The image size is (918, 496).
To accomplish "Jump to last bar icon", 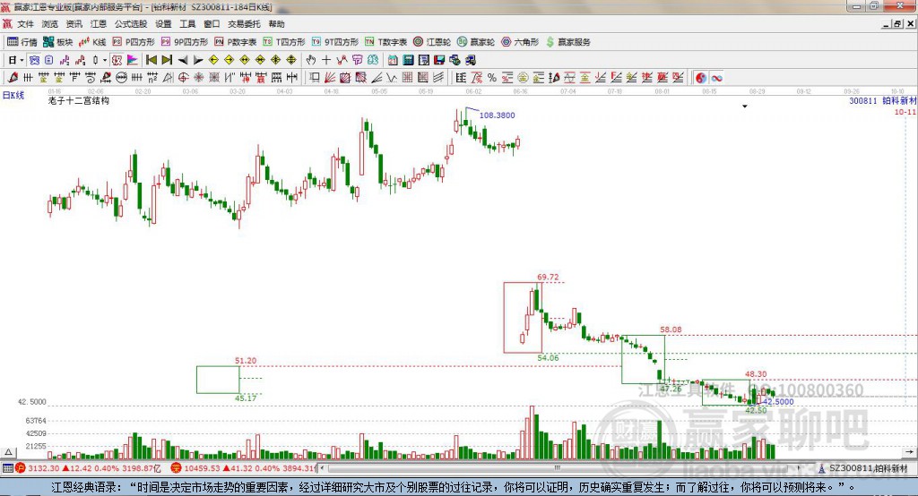I will 168,60.
